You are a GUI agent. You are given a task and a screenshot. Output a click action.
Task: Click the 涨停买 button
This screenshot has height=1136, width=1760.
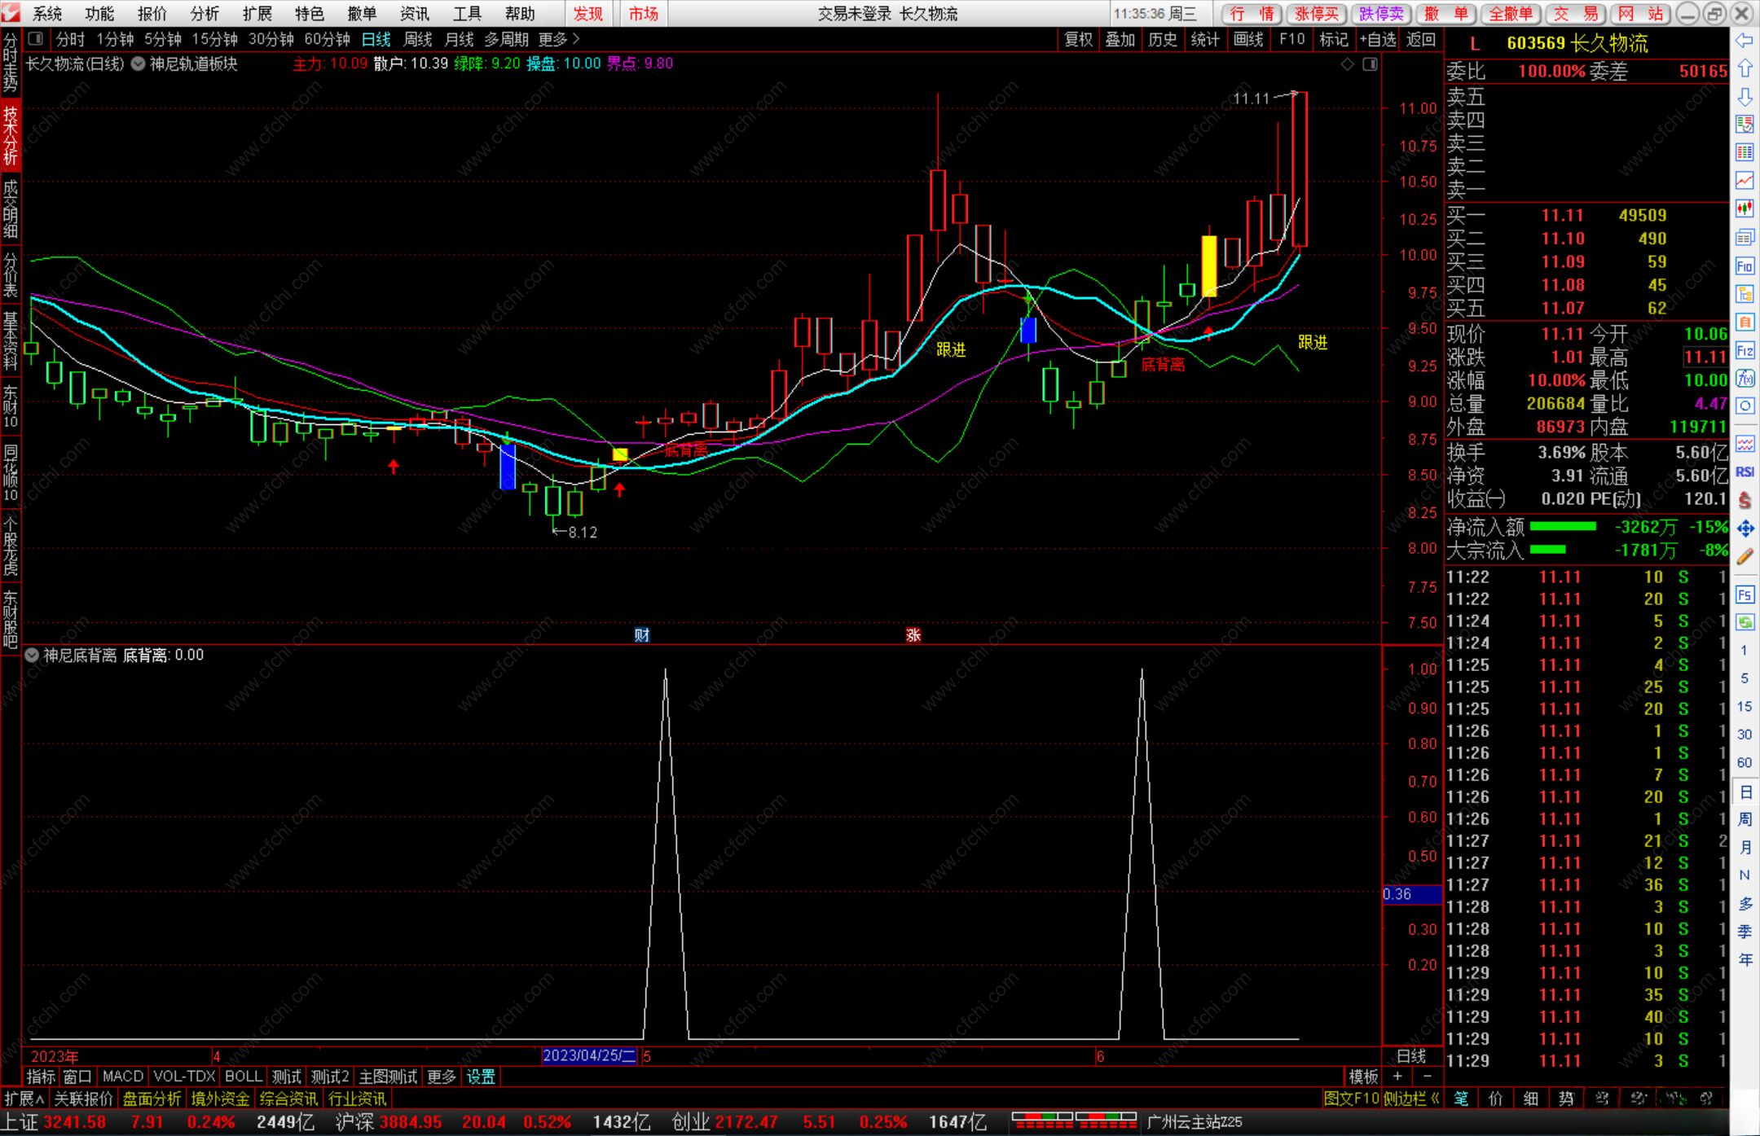click(x=1317, y=13)
